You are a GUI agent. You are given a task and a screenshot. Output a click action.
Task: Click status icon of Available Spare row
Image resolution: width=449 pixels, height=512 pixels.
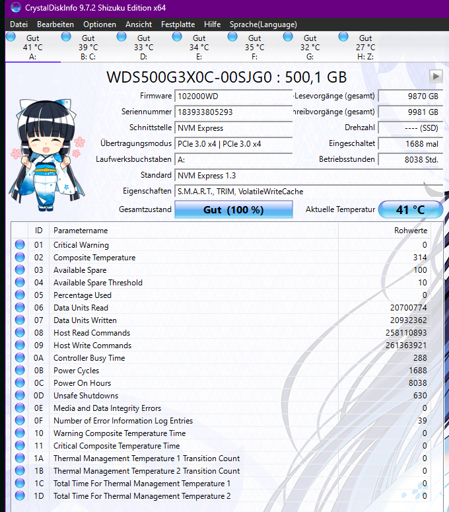click(x=20, y=270)
